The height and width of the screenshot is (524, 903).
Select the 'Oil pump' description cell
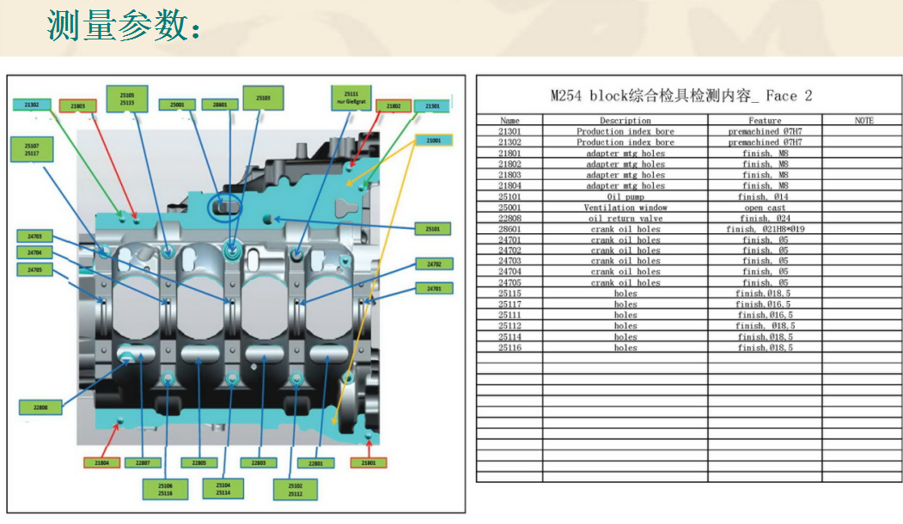tap(625, 196)
